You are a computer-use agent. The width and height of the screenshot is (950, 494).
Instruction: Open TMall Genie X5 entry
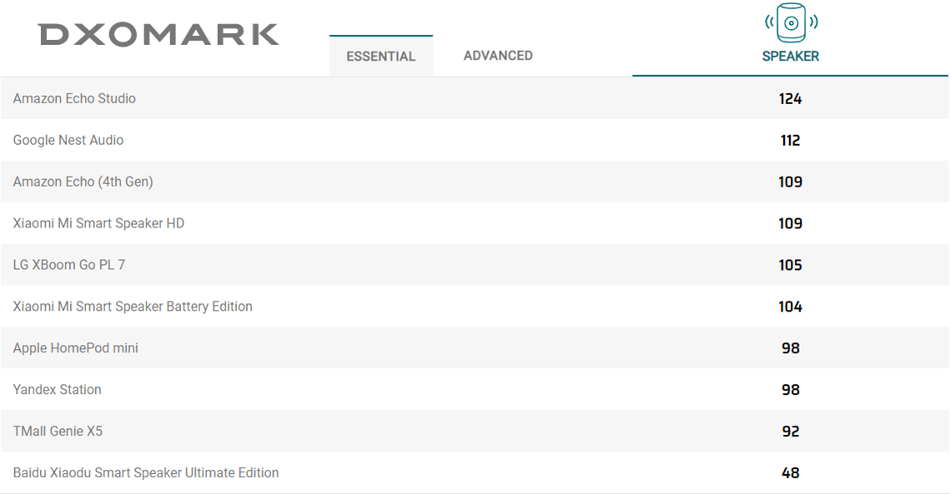[58, 431]
